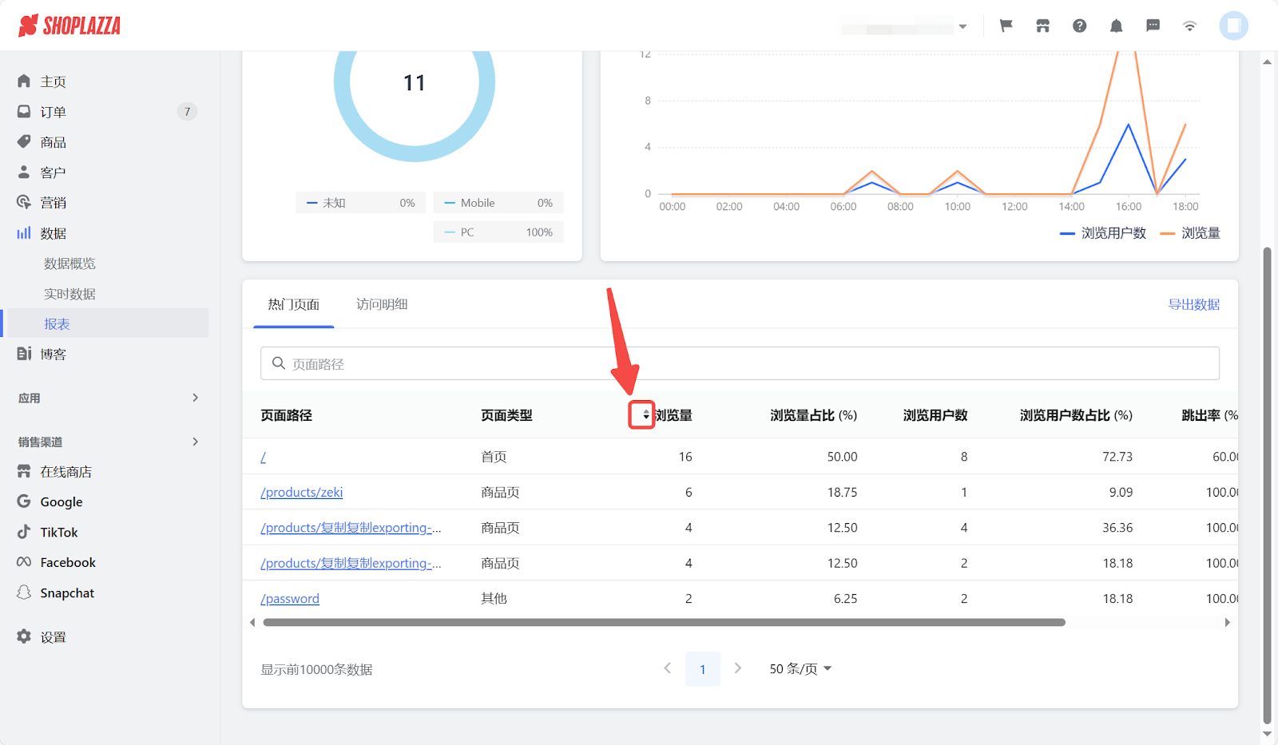Open 博客 in the sidebar

pyautogui.click(x=53, y=354)
